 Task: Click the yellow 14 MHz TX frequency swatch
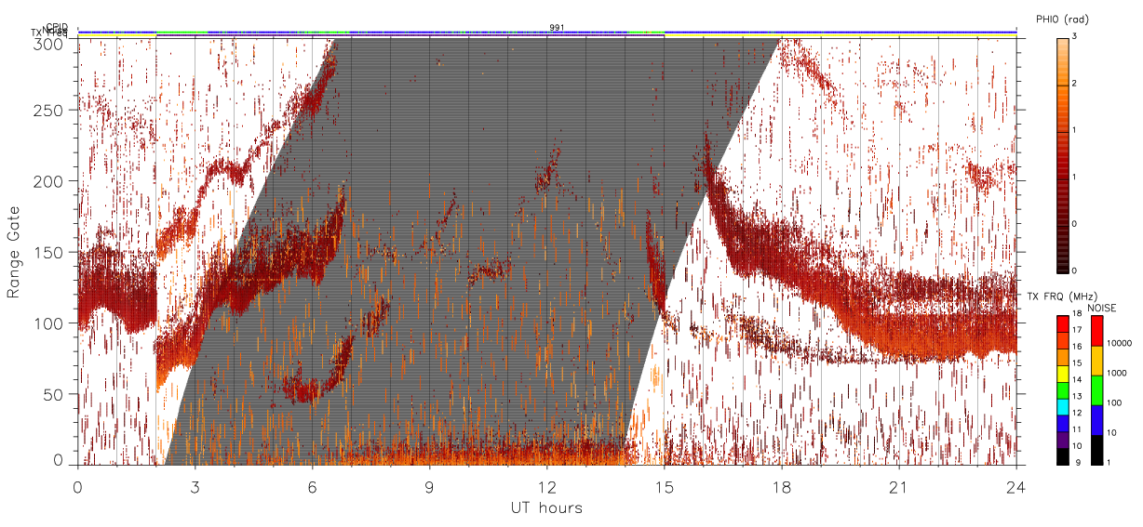1063,374
